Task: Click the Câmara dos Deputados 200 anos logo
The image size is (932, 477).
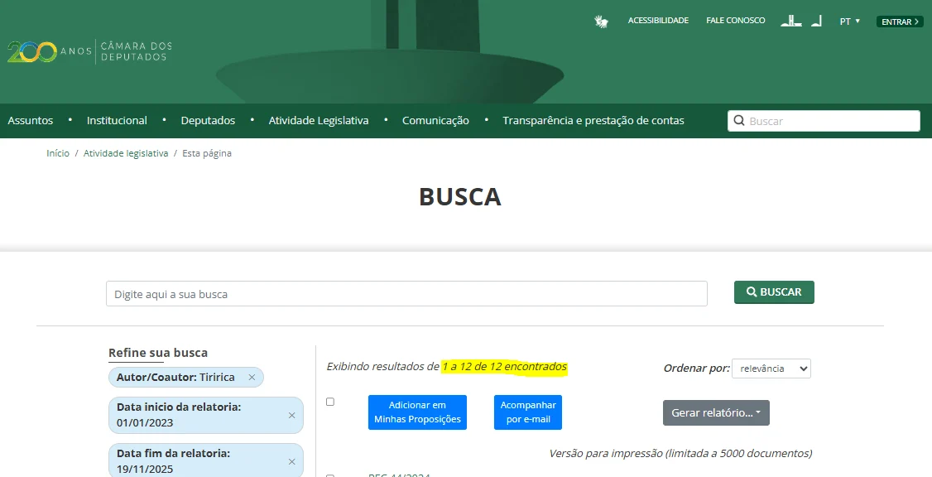Action: pyautogui.click(x=89, y=51)
